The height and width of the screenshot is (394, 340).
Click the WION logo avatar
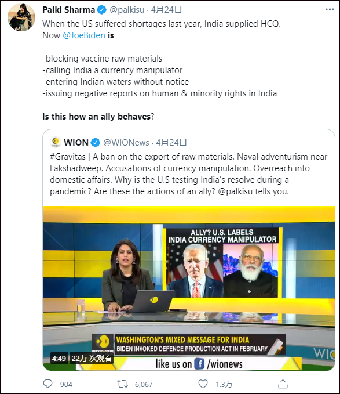pyautogui.click(x=56, y=142)
